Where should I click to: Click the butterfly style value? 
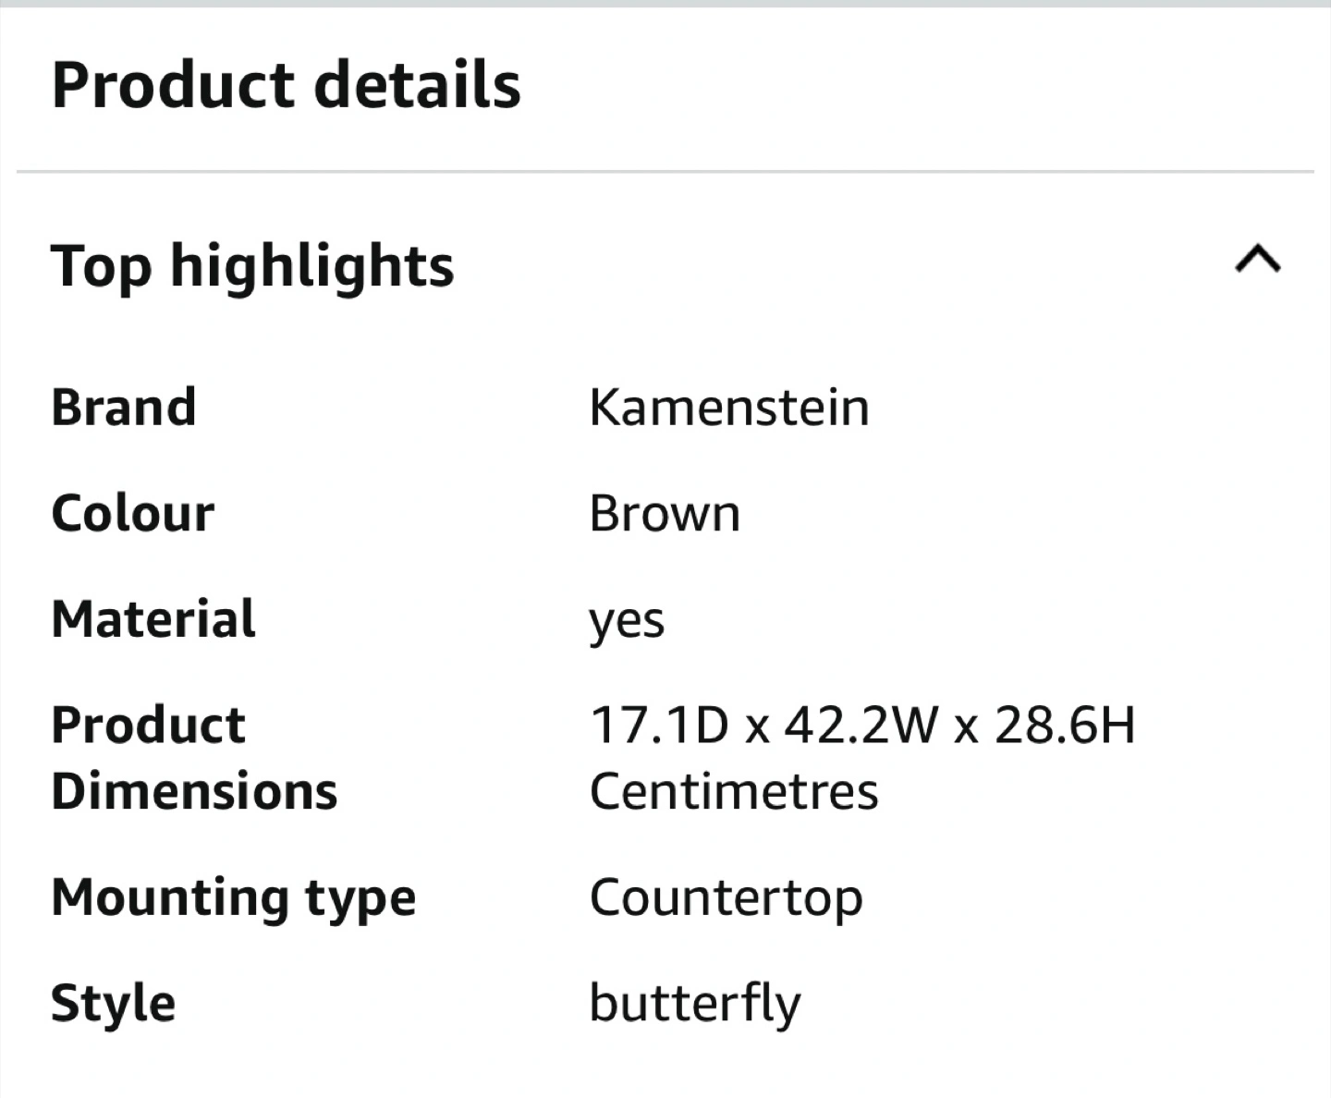695,1005
